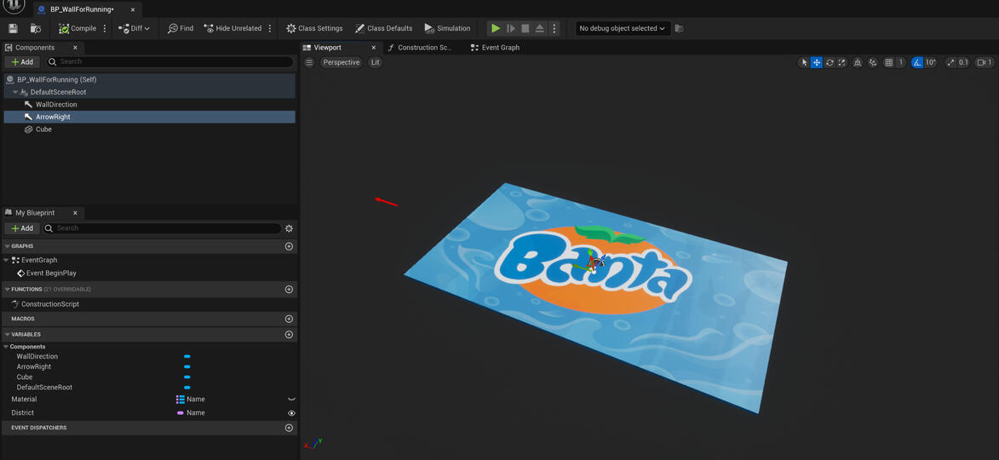
Task: Select the rotate gizmo tool
Action: pos(830,62)
